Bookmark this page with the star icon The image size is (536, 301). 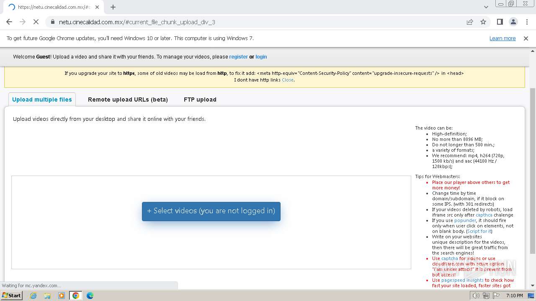coord(483,22)
